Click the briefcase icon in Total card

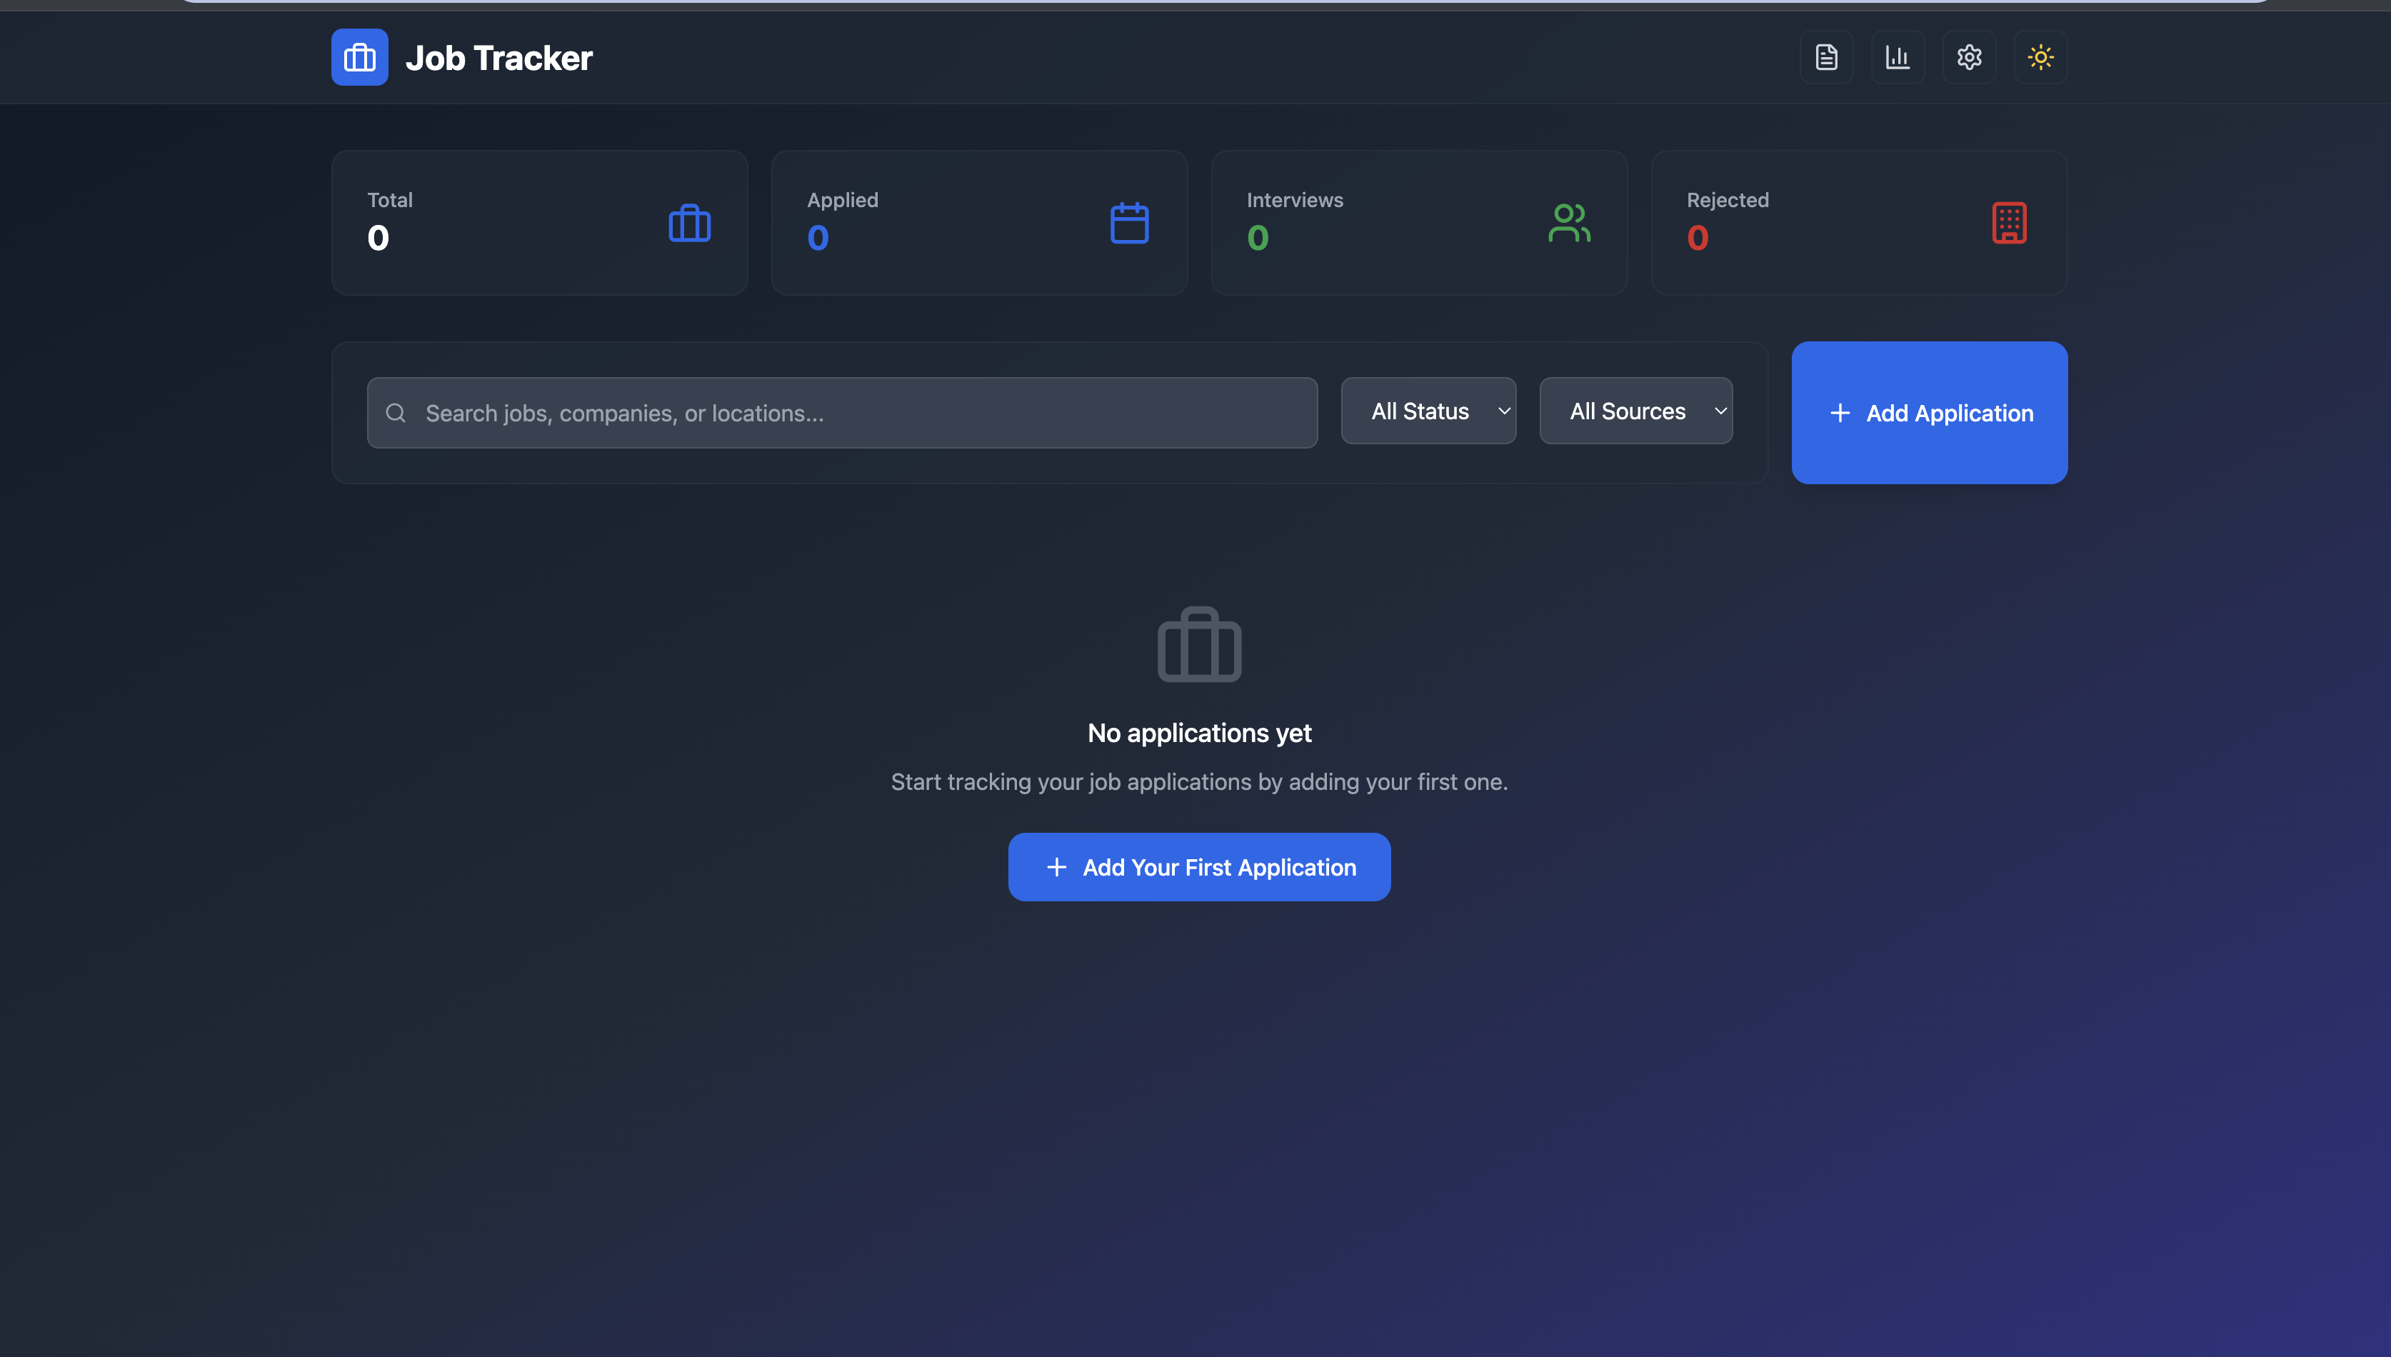[x=690, y=224]
